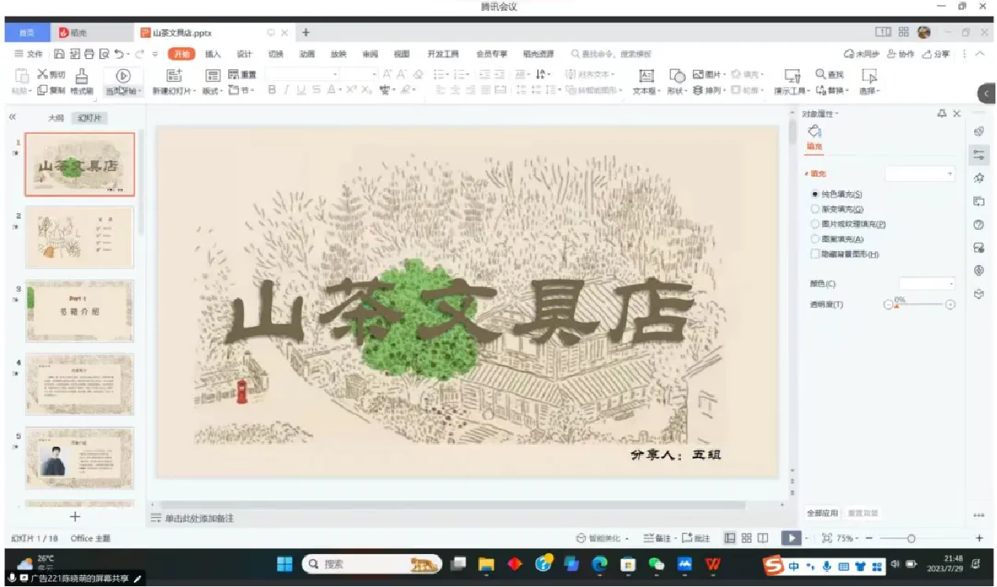This screenshot has width=997, height=587.
Task: Click the transparency (透明度) slider
Action: click(x=919, y=305)
